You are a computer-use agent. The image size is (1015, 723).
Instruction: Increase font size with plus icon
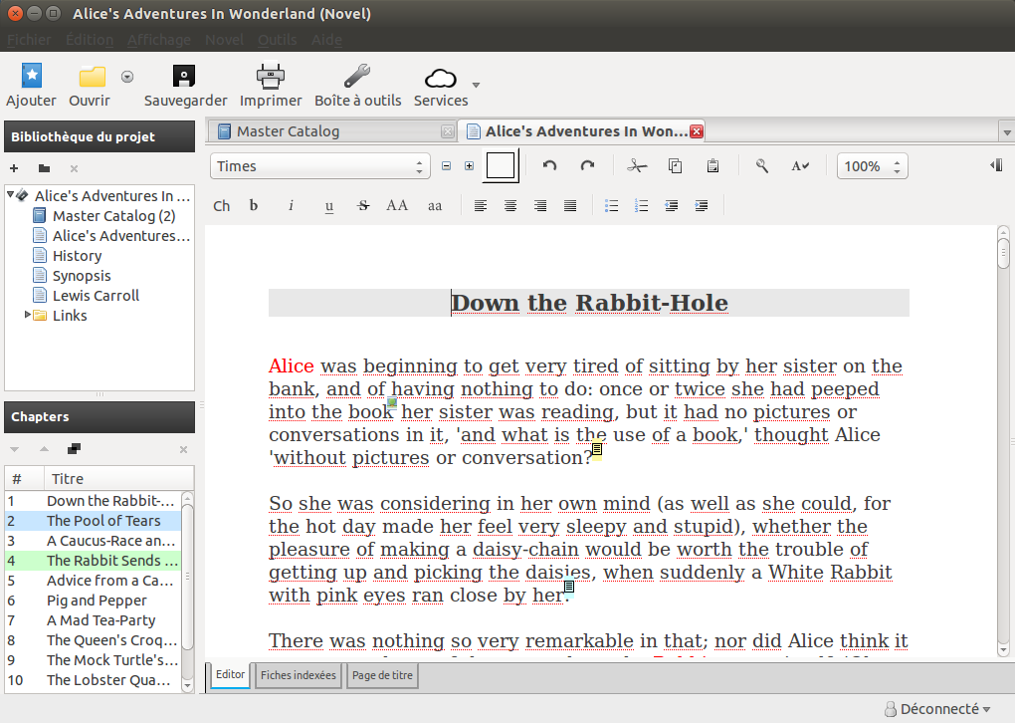[x=470, y=166]
